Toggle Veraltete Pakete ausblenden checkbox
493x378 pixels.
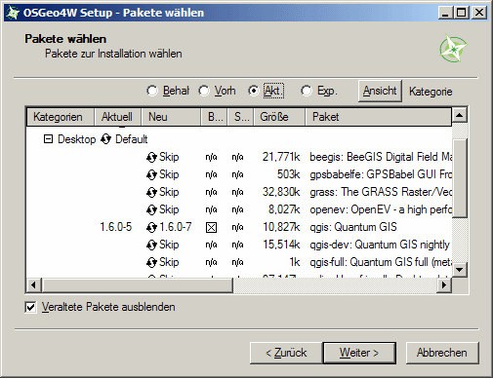pyautogui.click(x=30, y=307)
